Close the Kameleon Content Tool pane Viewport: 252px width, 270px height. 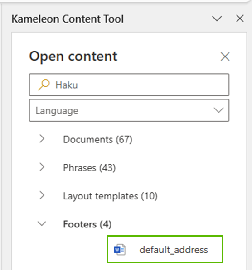click(x=240, y=19)
